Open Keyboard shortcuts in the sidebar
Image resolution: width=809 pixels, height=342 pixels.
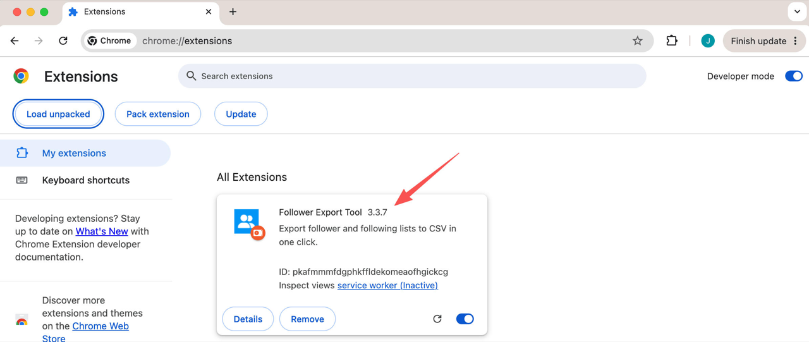point(85,181)
